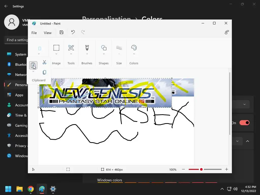Select Time & language in Settings sidebar
This screenshot has height=195, width=260.
[x=16, y=115]
